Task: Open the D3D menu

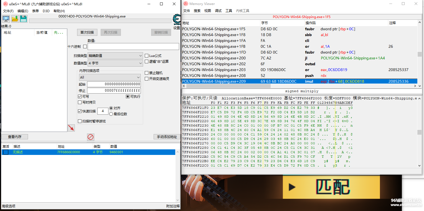Action: (46, 11)
